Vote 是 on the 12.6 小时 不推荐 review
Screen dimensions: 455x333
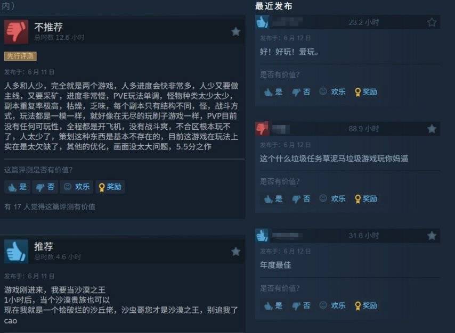coord(18,187)
